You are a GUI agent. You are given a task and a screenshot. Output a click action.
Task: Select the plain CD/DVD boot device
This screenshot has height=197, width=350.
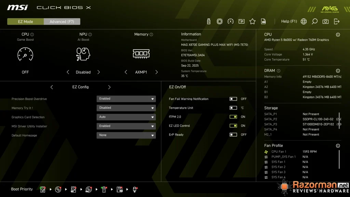pos(58,189)
